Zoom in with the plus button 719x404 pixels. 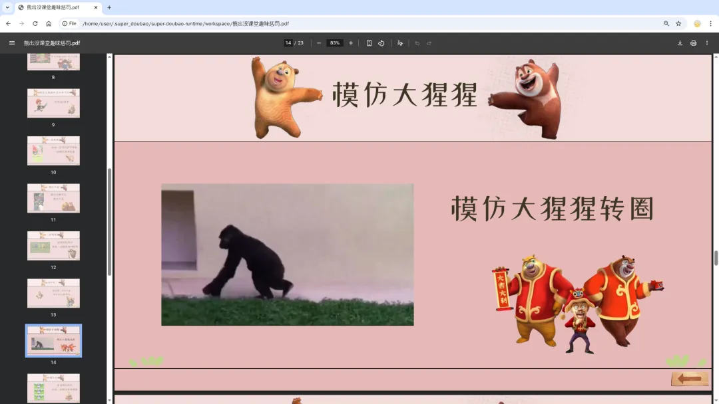(351, 43)
